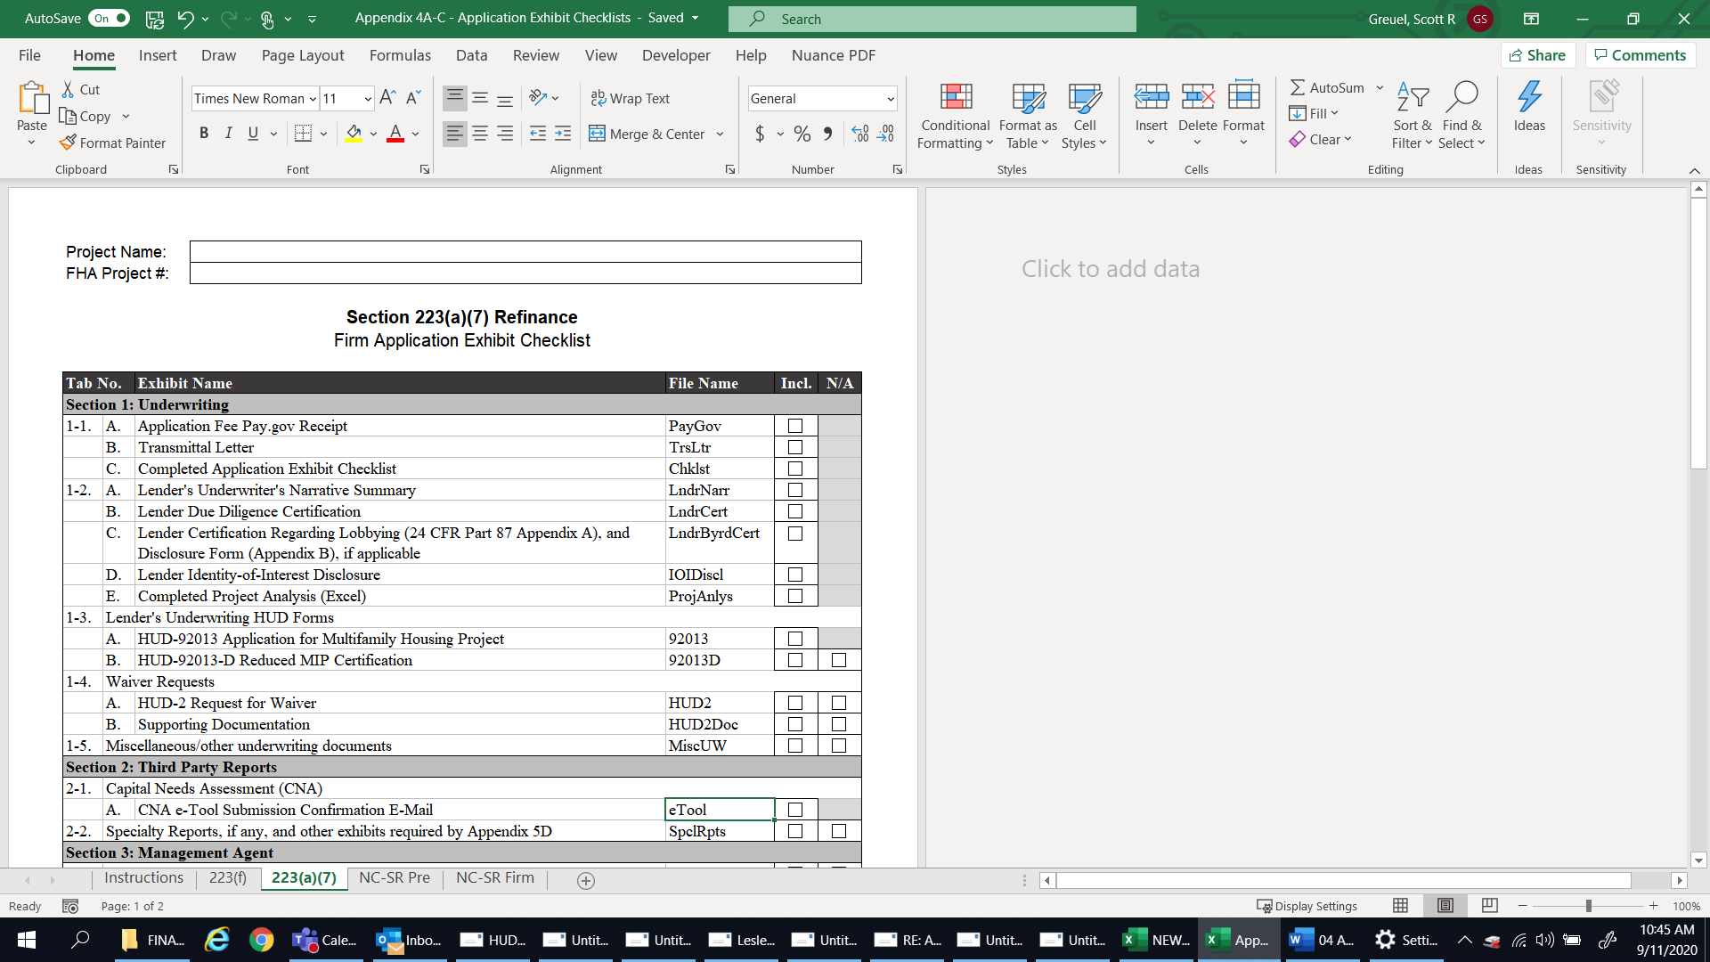1710x962 pixels.
Task: Open the Comments pane
Action: (x=1640, y=55)
